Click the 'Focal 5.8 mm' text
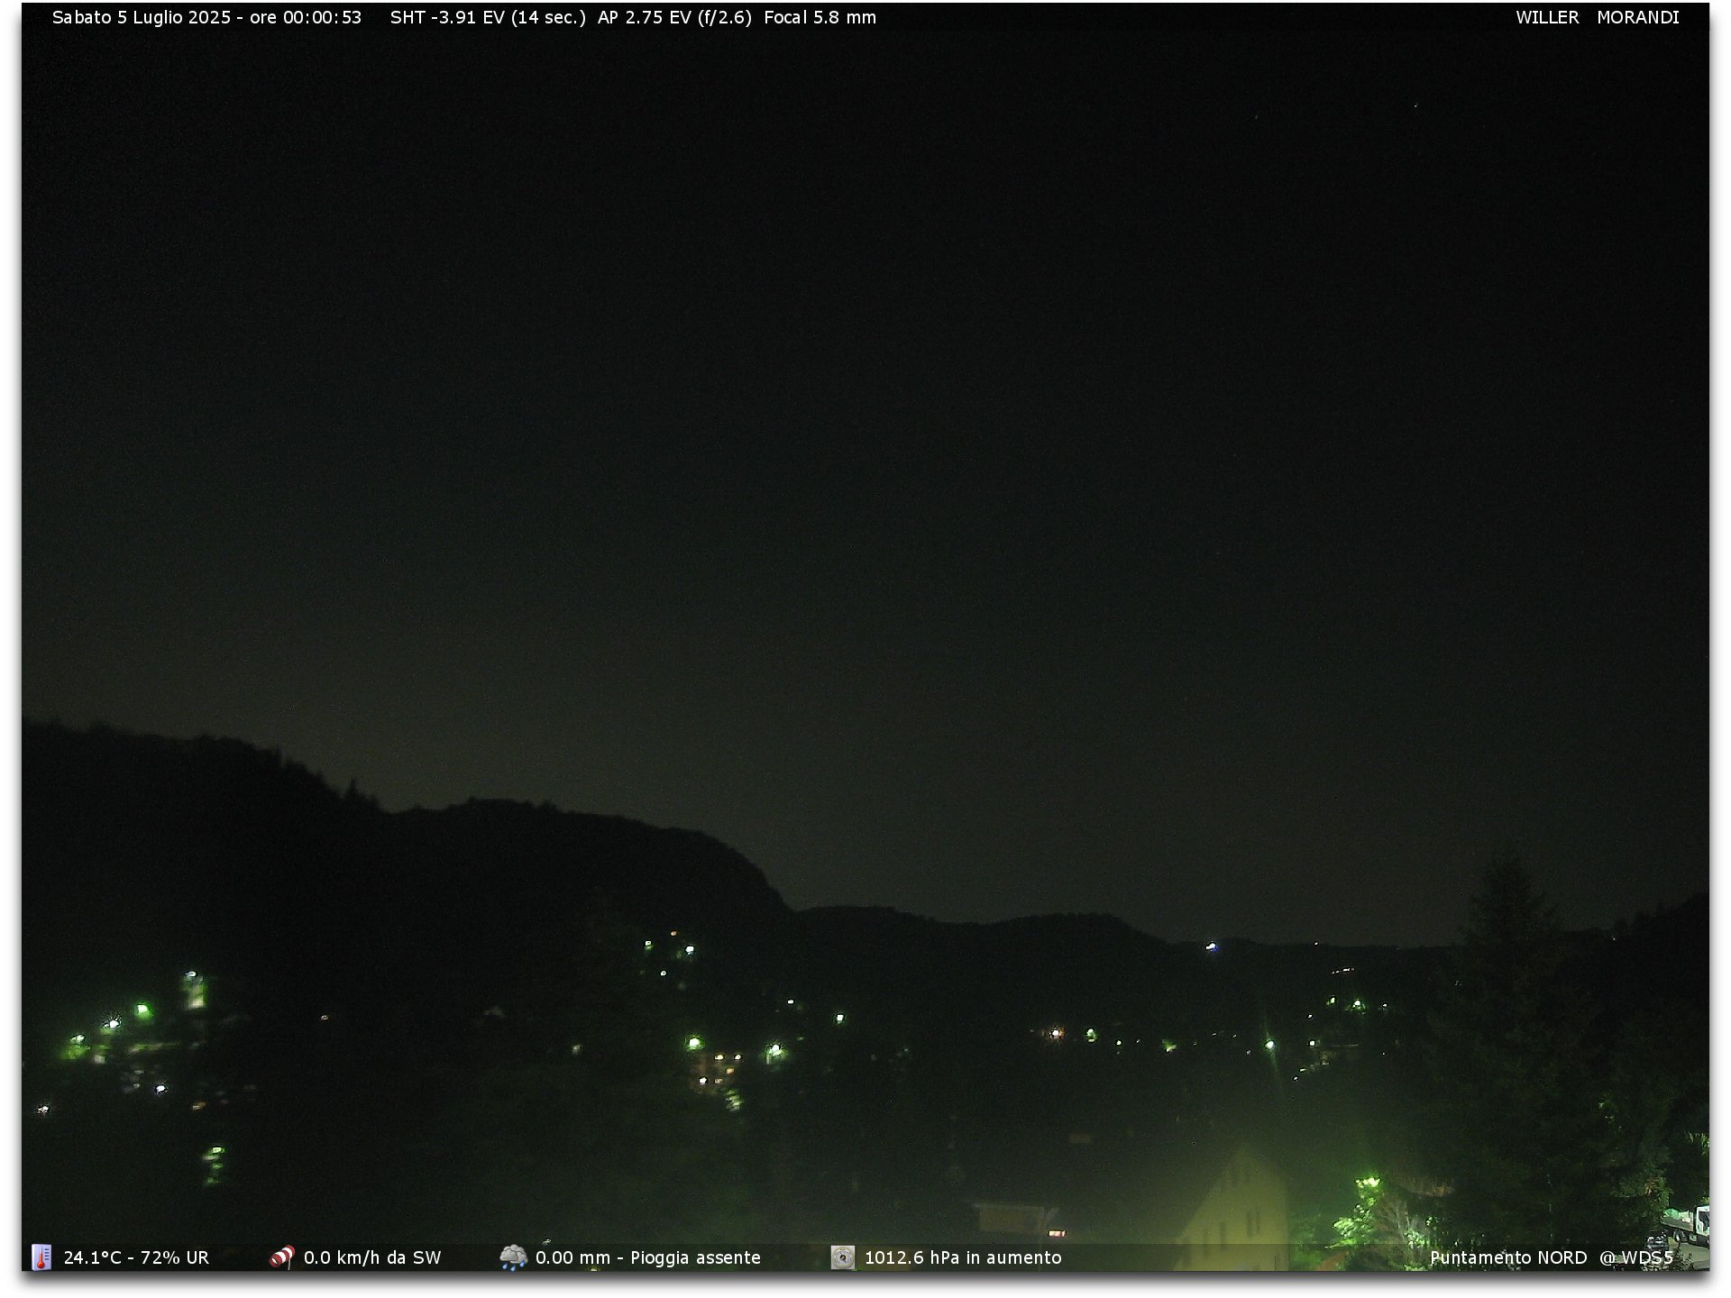 (820, 17)
